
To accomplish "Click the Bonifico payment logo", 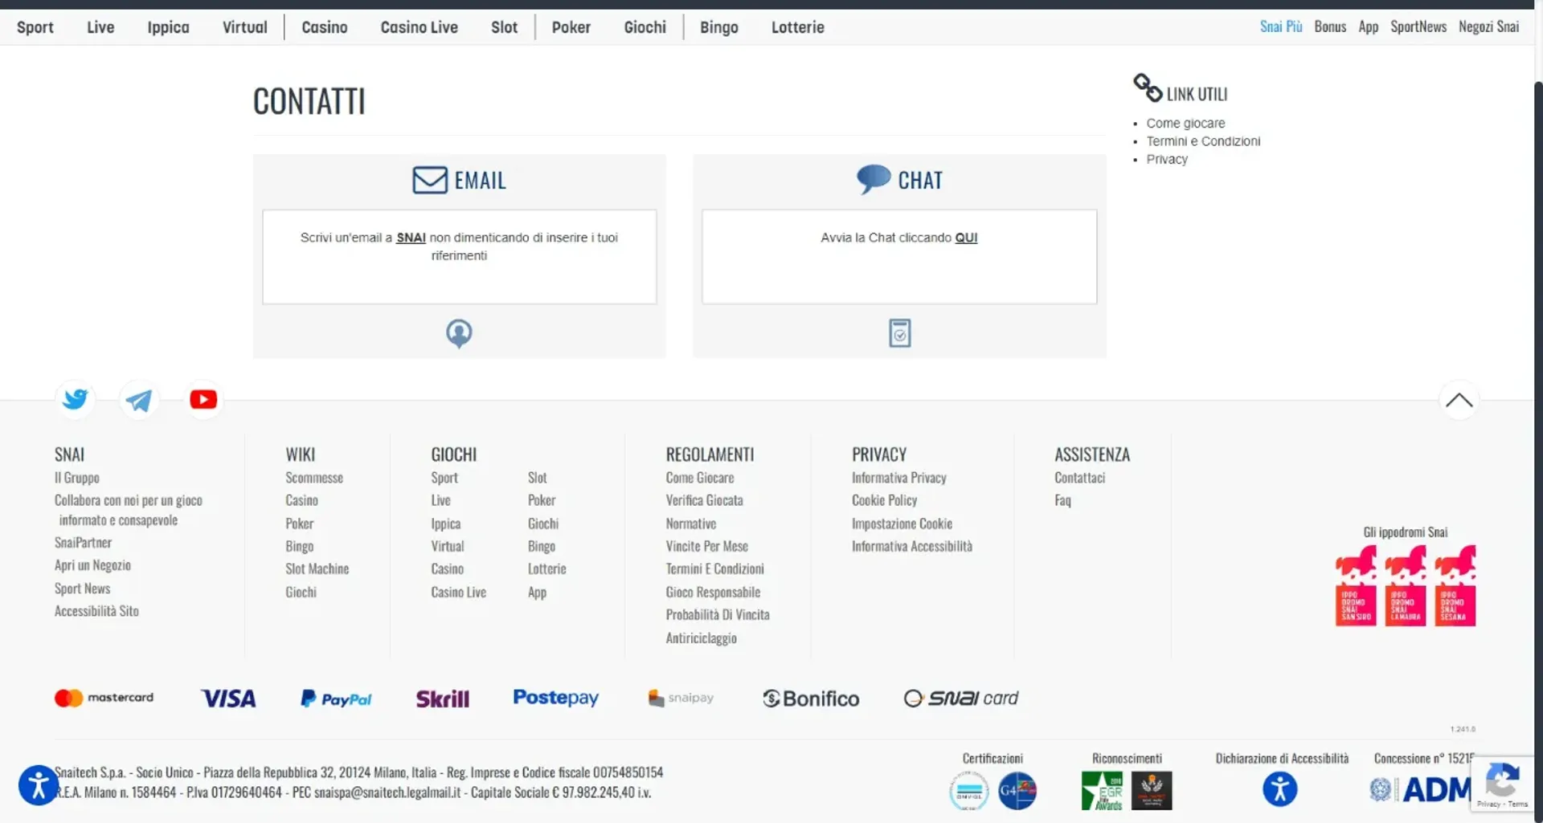I will (811, 699).
